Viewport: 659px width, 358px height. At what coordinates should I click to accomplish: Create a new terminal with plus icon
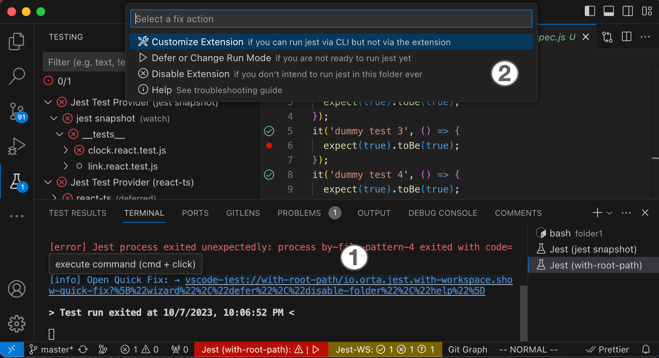coord(597,213)
